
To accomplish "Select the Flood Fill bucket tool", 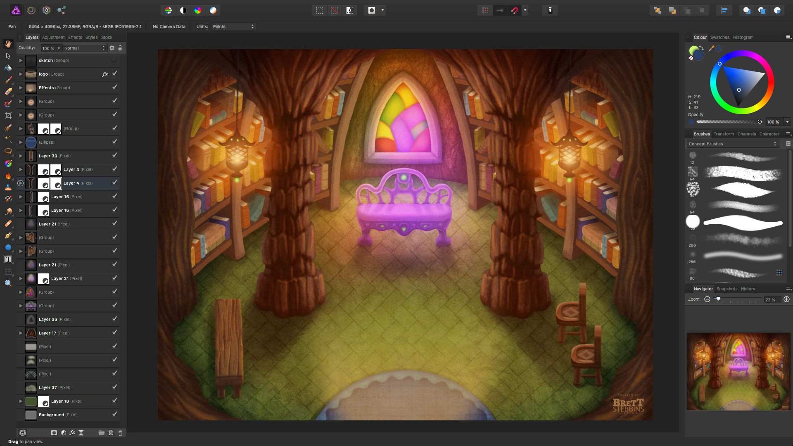I will coord(8,68).
